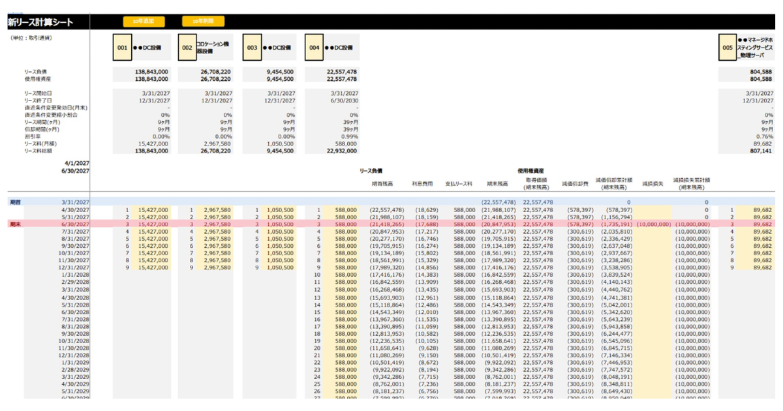Click the 減損損失 column header

point(652,184)
